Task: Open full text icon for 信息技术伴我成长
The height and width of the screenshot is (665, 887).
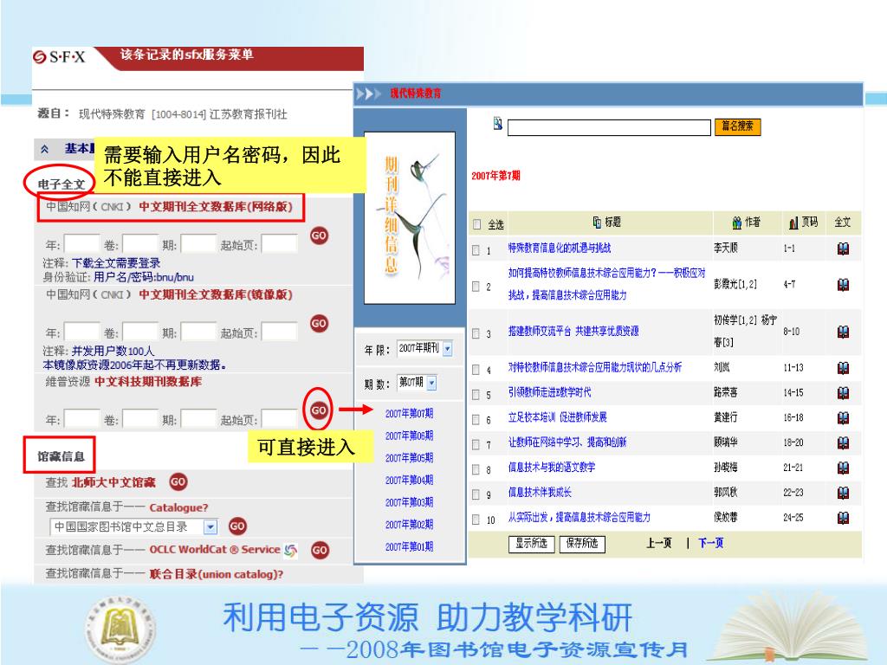Action: click(x=843, y=493)
